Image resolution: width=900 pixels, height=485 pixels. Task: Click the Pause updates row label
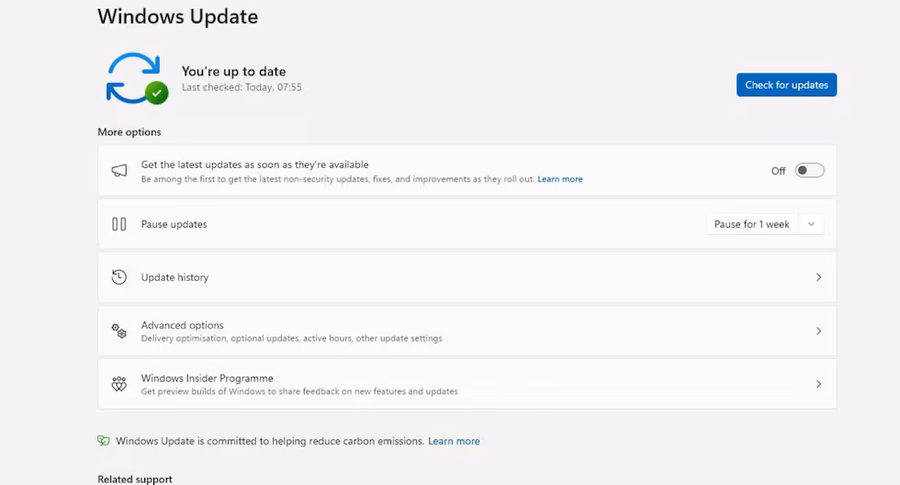[174, 224]
